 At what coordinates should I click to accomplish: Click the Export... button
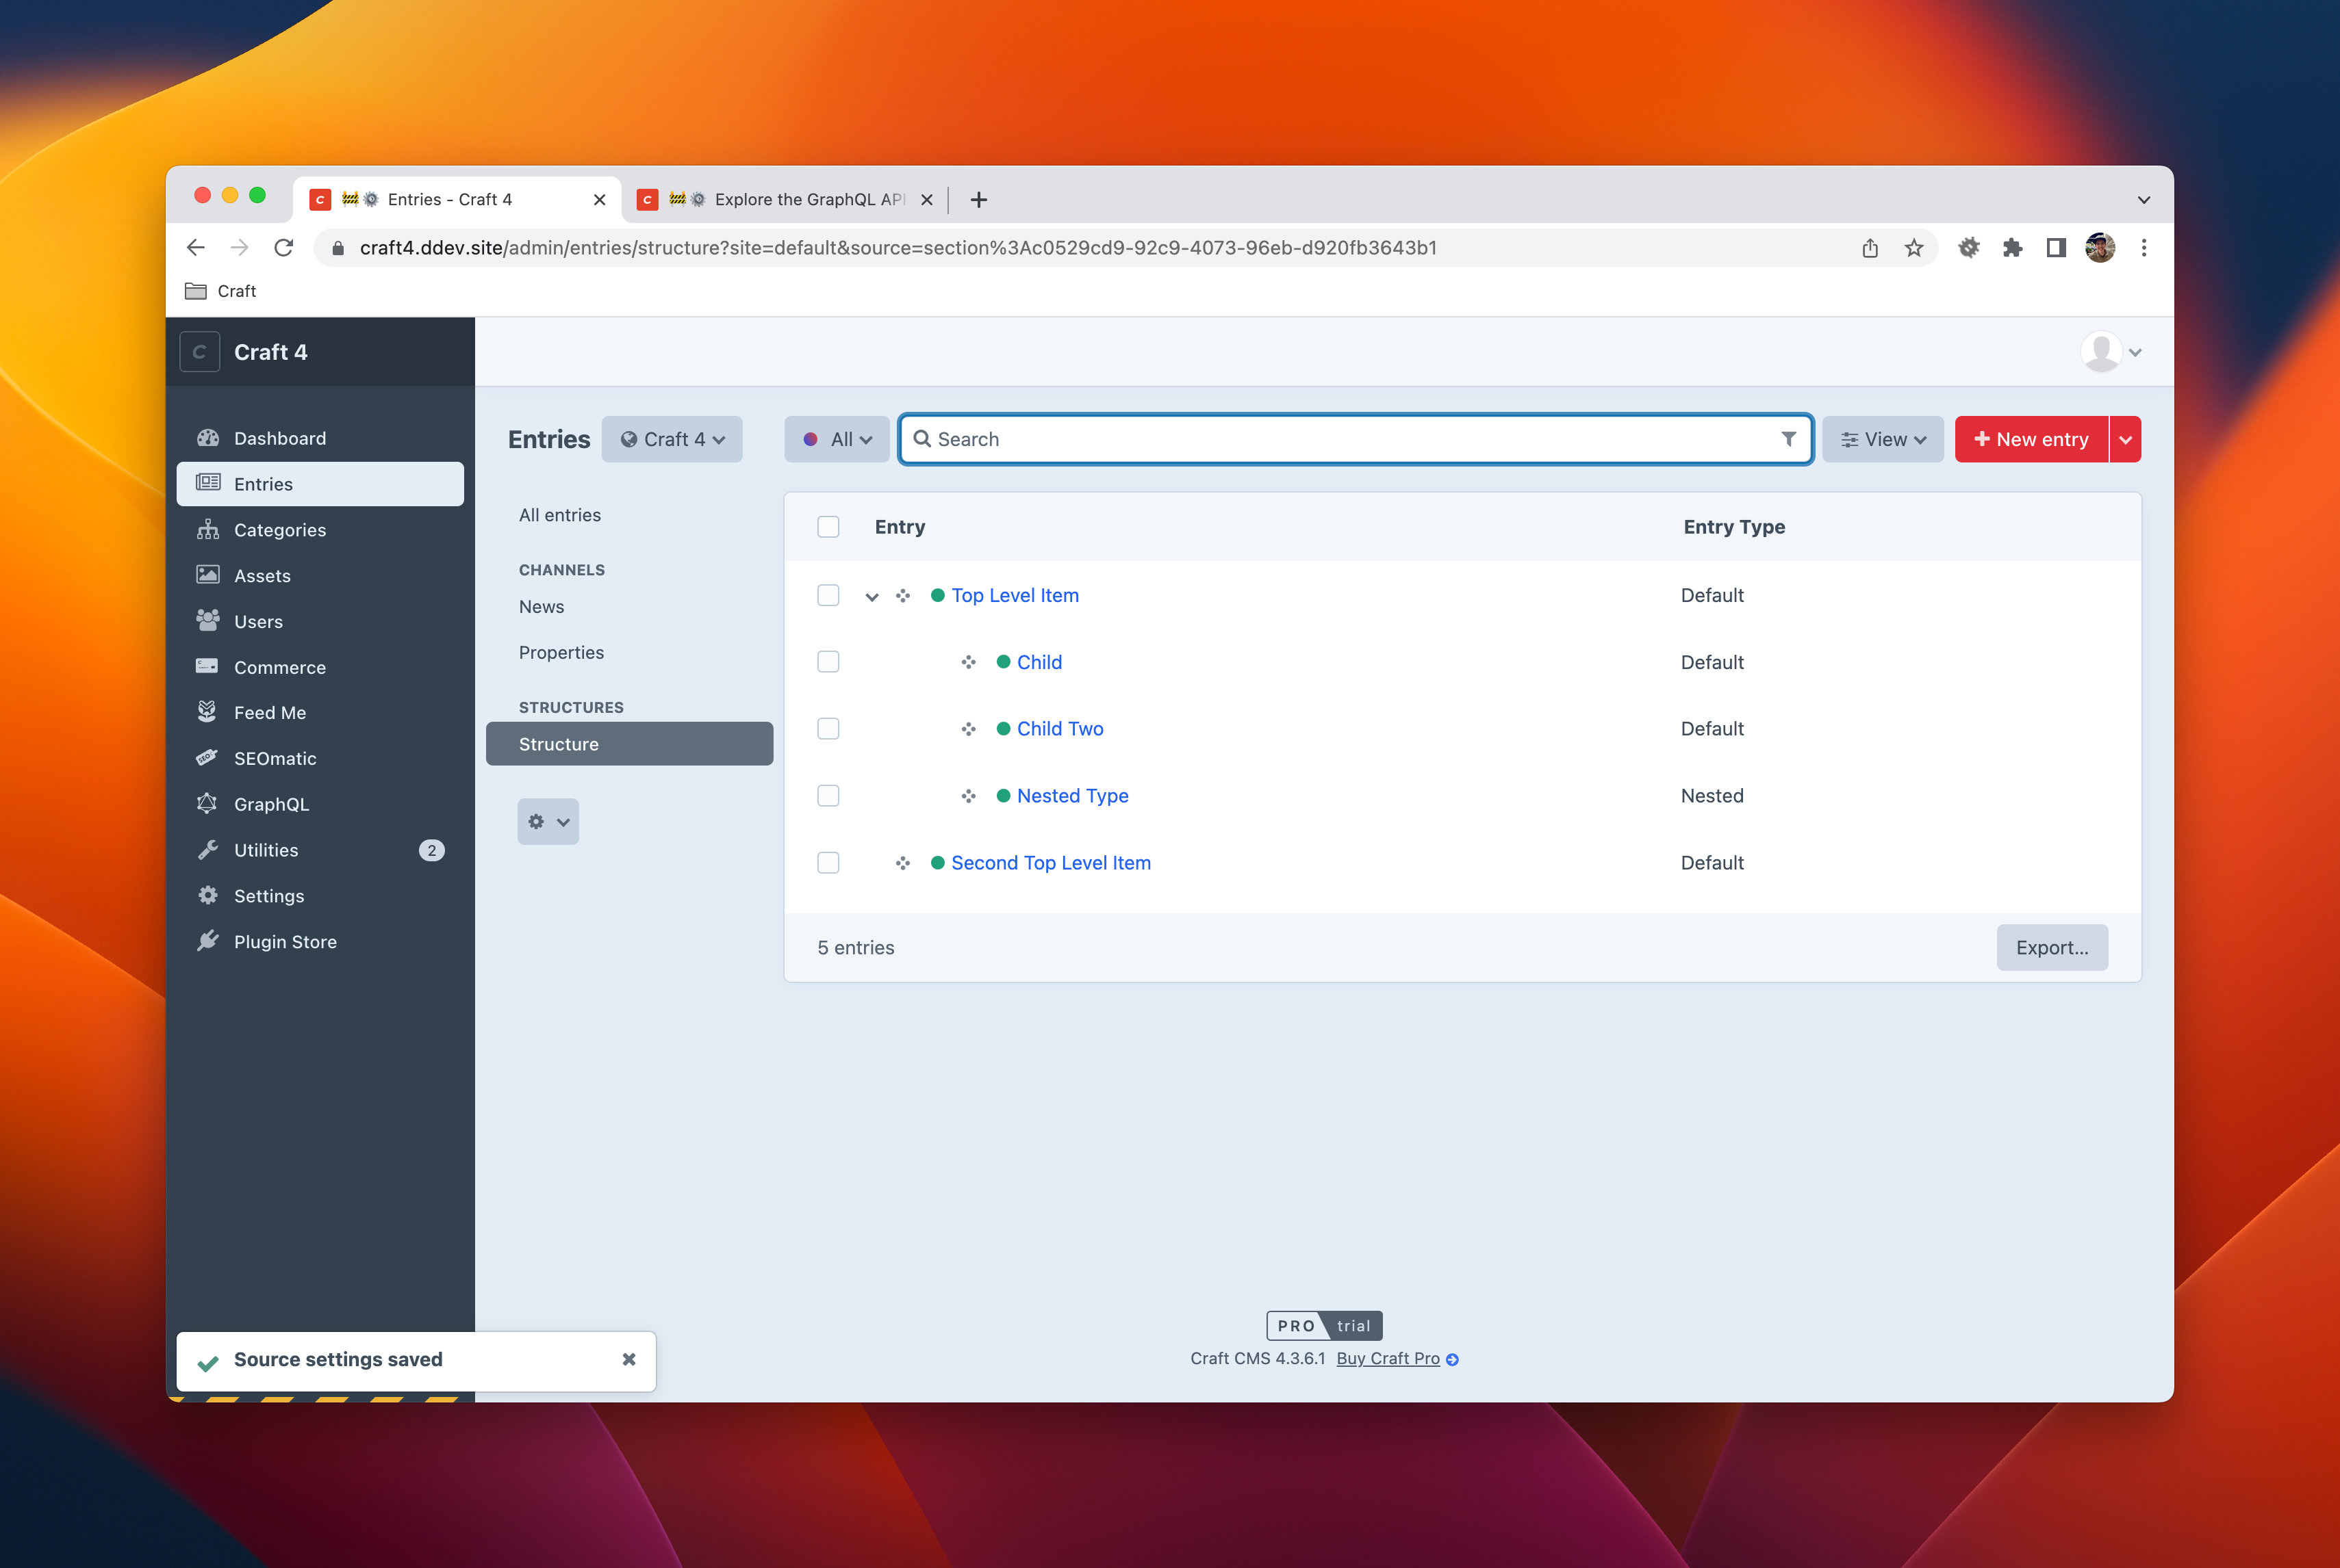[x=2053, y=948]
